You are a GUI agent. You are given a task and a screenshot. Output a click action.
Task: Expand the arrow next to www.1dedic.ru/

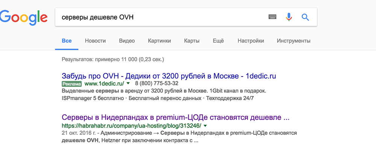point(128,84)
